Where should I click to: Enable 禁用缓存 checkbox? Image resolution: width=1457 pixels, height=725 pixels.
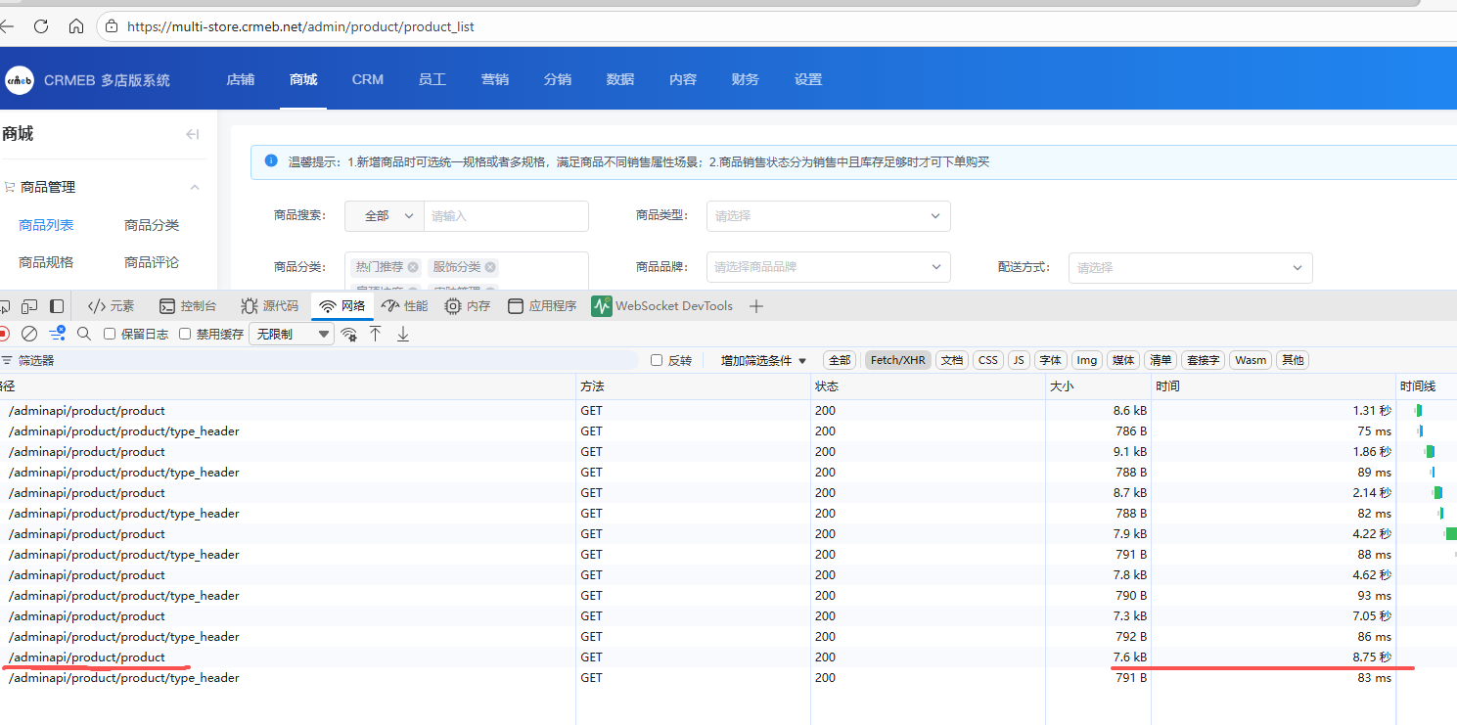tap(185, 334)
